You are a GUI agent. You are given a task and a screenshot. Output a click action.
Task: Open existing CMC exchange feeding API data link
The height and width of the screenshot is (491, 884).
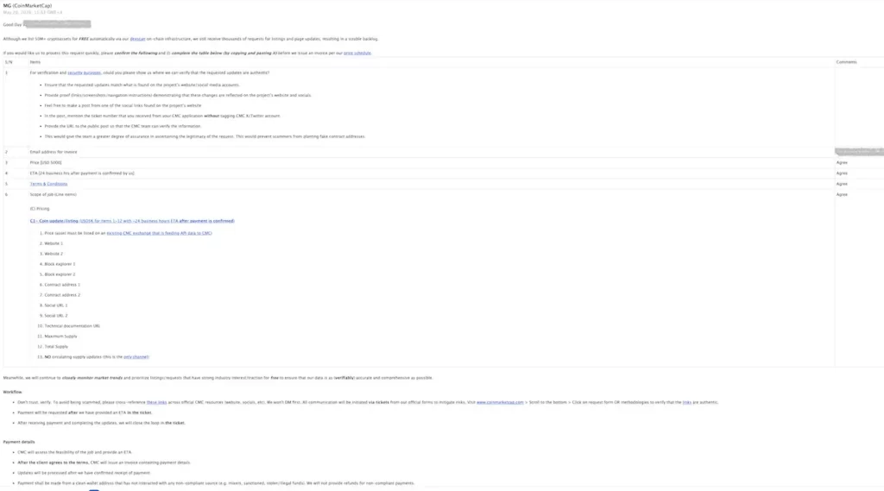(160, 233)
